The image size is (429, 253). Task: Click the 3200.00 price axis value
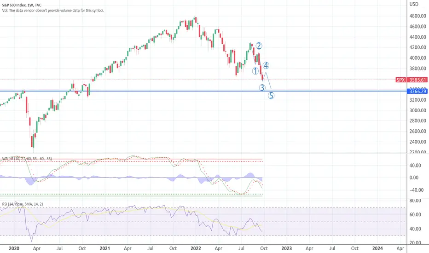click(417, 100)
